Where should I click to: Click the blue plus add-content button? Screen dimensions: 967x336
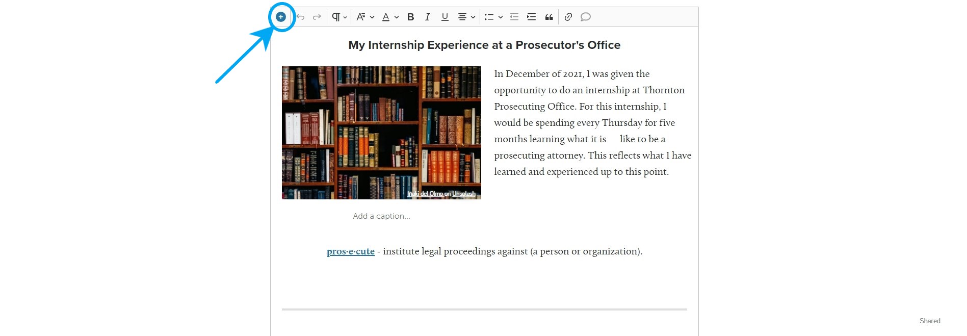(x=281, y=17)
